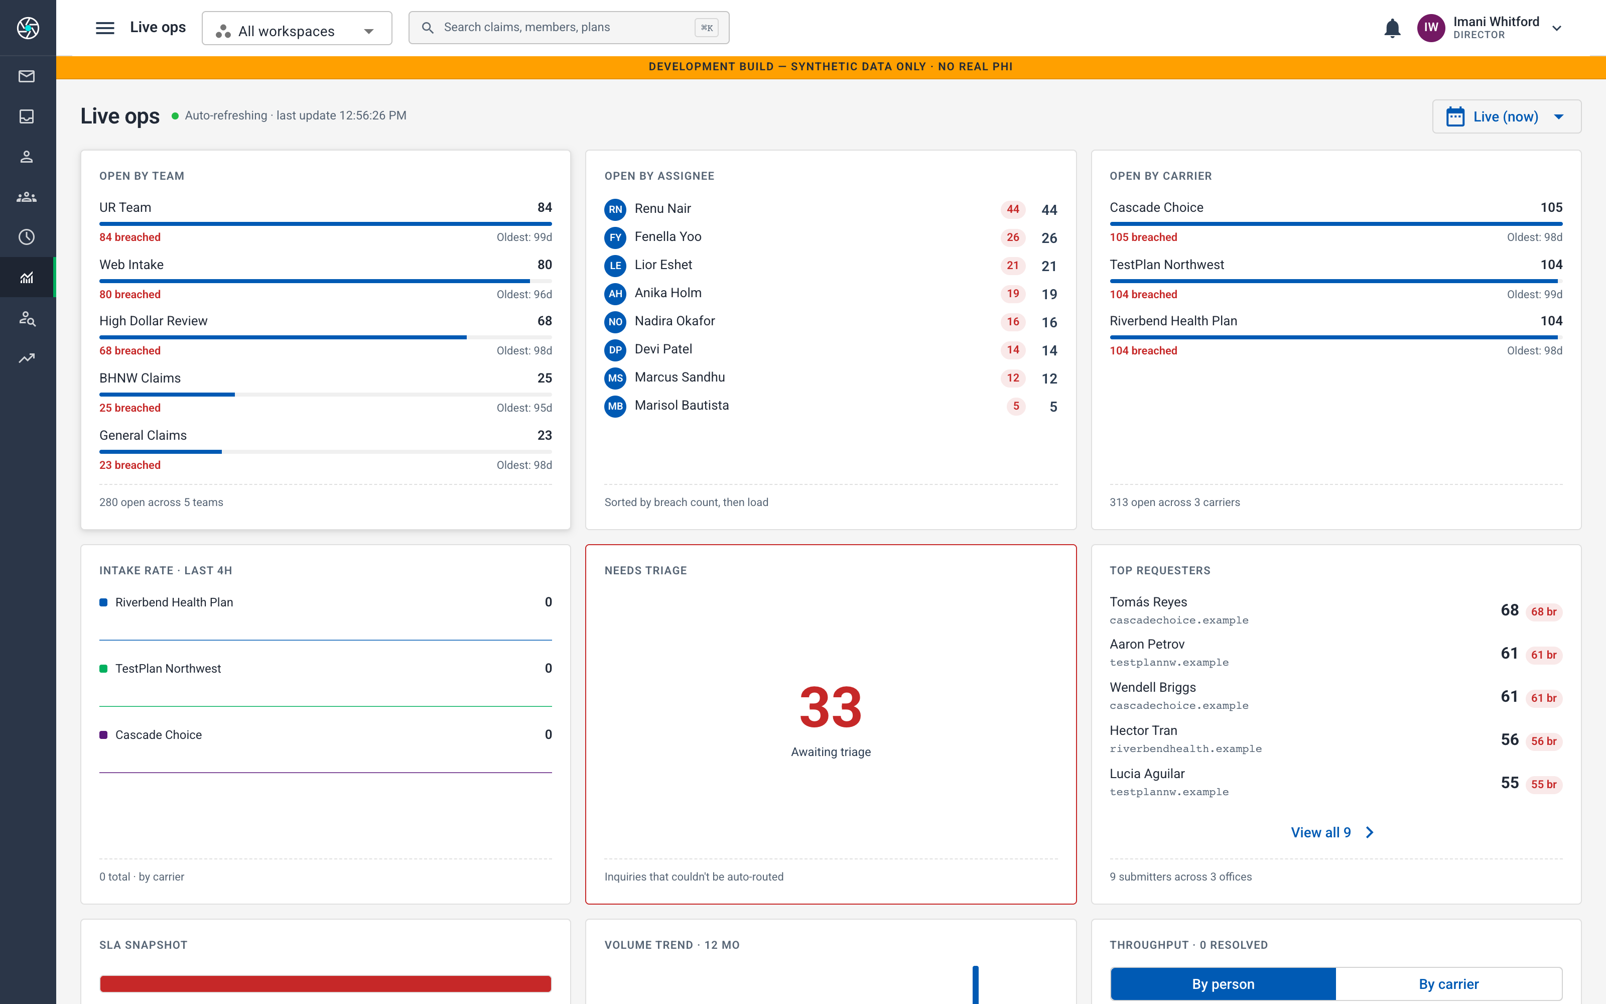The width and height of the screenshot is (1606, 1004).
Task: Open TestPlan Northwest carrier row
Action: (1336, 279)
